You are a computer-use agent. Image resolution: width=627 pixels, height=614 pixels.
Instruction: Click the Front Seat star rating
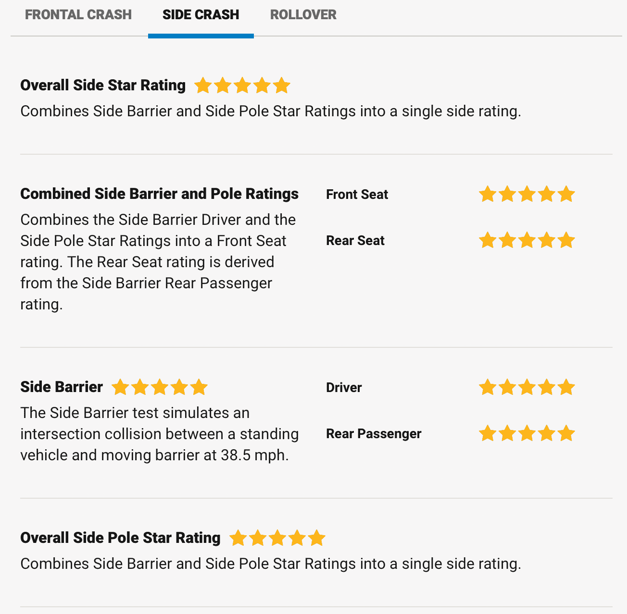pyautogui.click(x=527, y=195)
